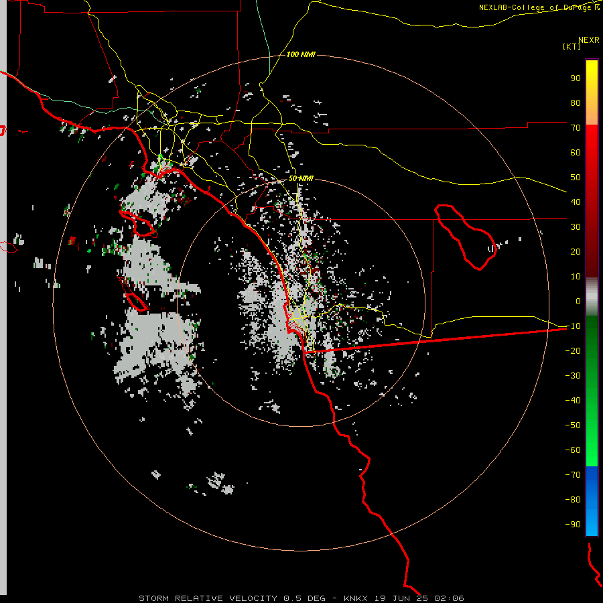The height and width of the screenshot is (603, 603).
Task: Click the Salton Sea outline on the map
Action: click(465, 237)
